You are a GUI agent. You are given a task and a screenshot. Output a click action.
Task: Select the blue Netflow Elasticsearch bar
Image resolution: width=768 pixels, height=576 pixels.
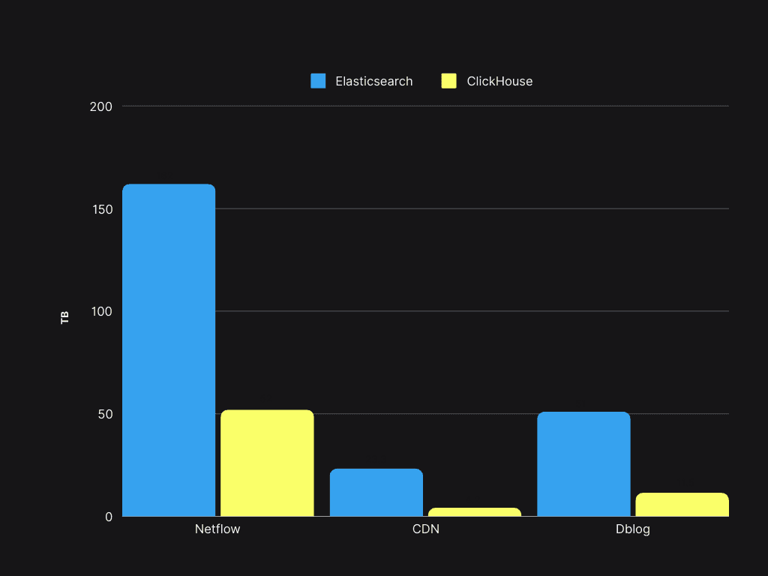pos(169,350)
